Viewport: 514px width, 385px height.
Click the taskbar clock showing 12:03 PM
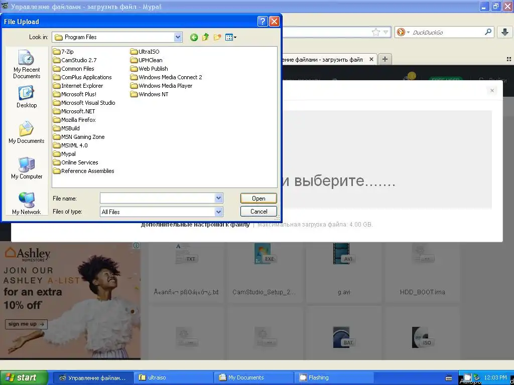click(495, 377)
